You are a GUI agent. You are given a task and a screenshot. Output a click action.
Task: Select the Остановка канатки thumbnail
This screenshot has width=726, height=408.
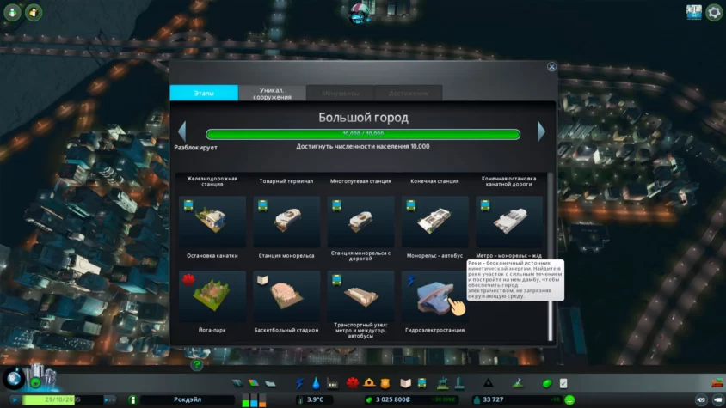212,221
